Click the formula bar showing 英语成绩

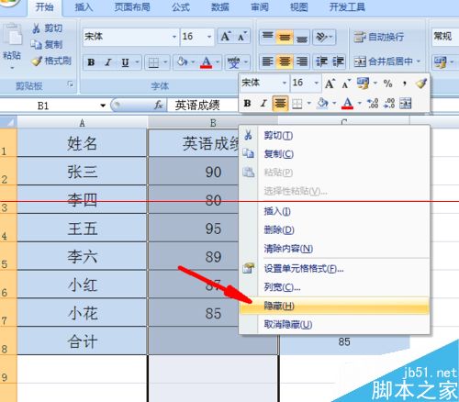(x=203, y=106)
